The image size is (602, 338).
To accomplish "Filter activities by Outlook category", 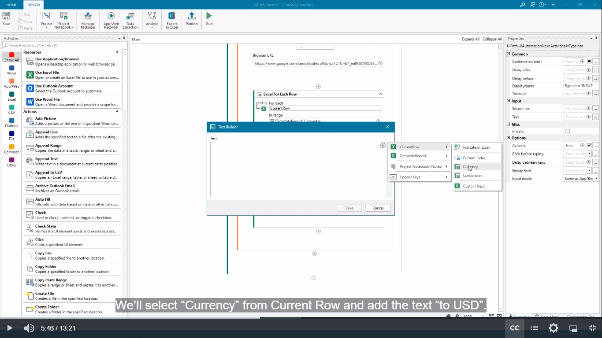I will [x=11, y=123].
